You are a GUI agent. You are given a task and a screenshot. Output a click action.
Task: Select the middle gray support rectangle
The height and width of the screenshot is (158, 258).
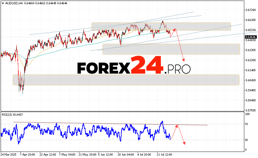(x=171, y=49)
